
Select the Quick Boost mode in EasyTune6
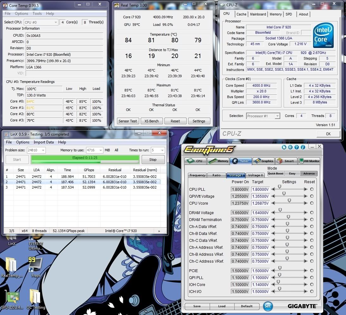coord(275,173)
